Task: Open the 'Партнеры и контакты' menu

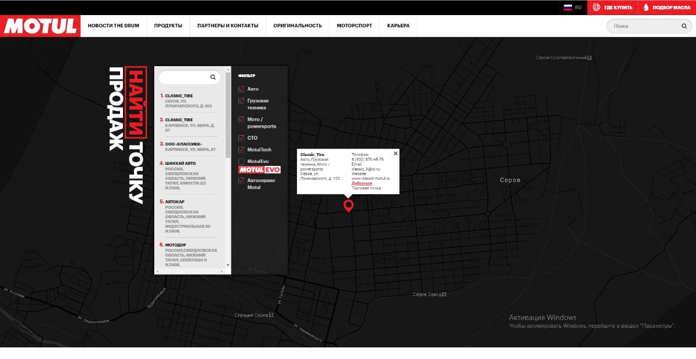Action: (x=228, y=26)
